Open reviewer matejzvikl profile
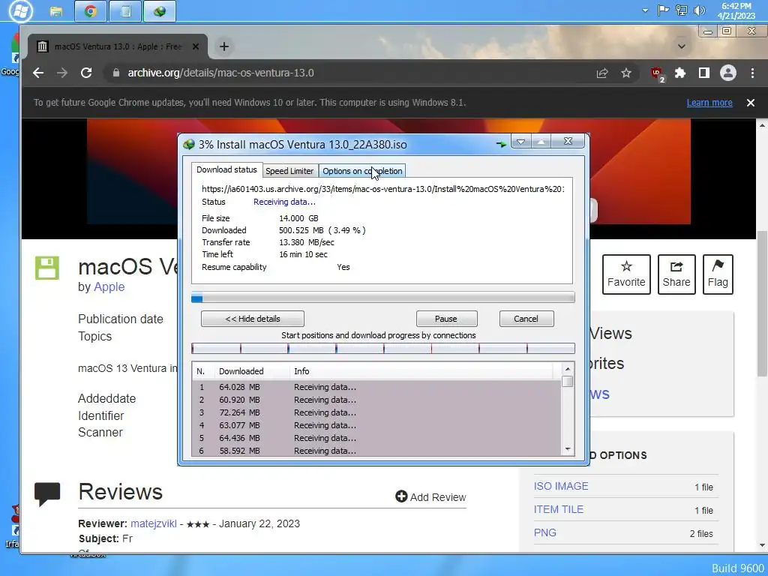The image size is (768, 576). [153, 523]
